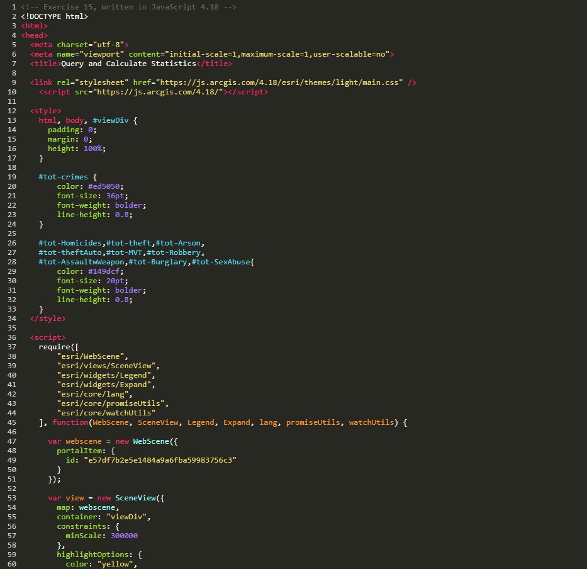Click the "esri/widgets/Legend" module string
Image resolution: width=587 pixels, height=569 pixels.
(106, 375)
